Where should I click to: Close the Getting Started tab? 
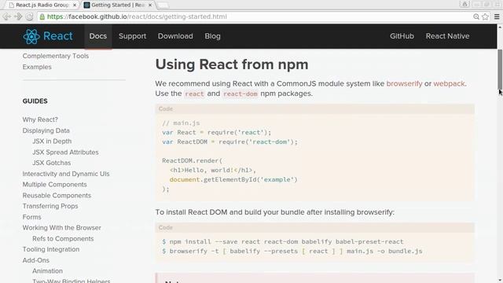coord(150,6)
